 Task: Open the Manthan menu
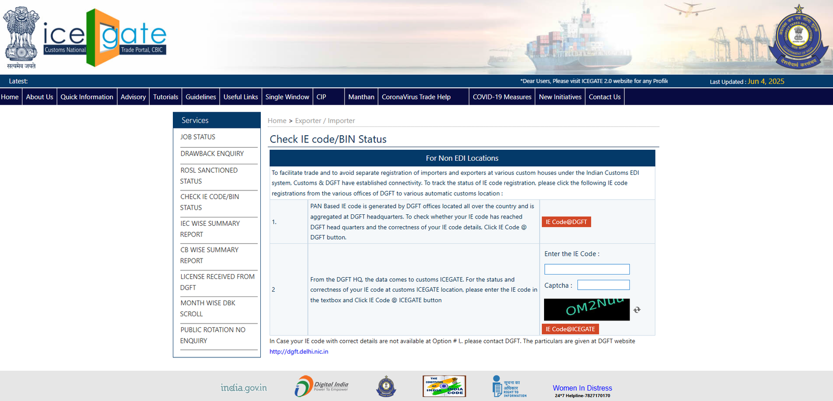[x=361, y=97]
